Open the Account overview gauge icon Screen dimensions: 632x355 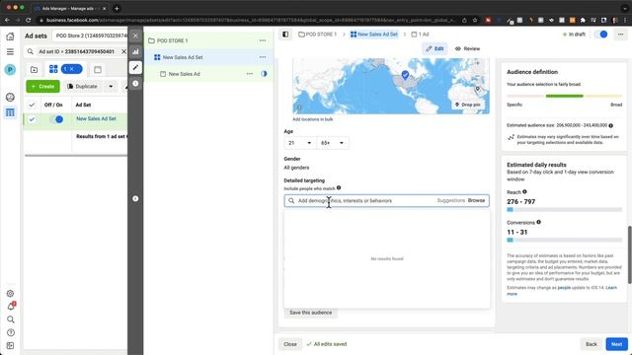(x=10, y=97)
